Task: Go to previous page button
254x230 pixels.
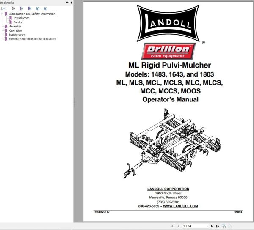Action: 179,226
